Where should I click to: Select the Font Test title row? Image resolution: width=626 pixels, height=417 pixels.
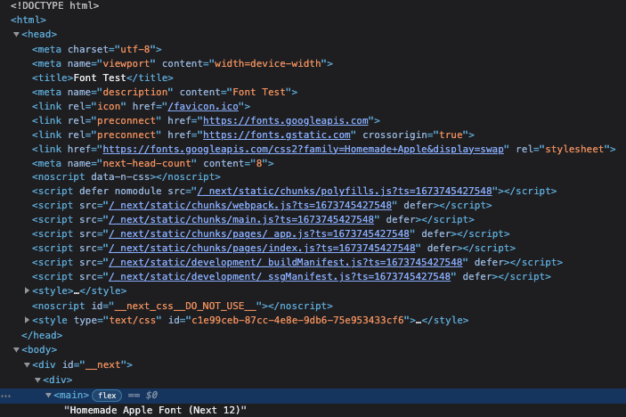(102, 78)
